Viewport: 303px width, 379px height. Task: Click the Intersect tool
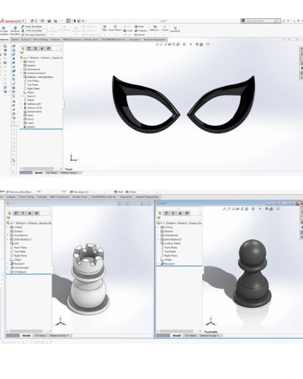(140, 31)
